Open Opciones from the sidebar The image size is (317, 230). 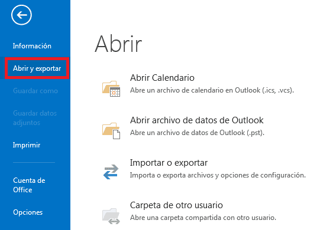(28, 212)
